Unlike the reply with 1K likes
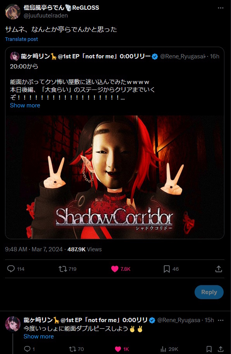This screenshot has height=354, width=231. (x=118, y=349)
